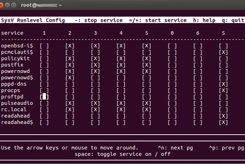The width and height of the screenshot is (245, 164).
Task: Disable pulseaudio at runlevel 3
Action: click(95, 103)
